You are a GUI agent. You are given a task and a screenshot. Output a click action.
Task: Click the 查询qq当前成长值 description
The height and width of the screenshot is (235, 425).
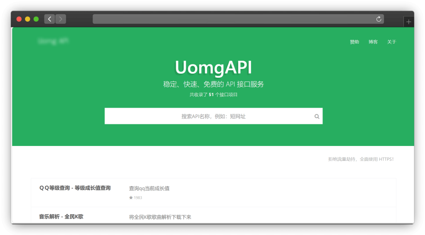tap(149, 188)
